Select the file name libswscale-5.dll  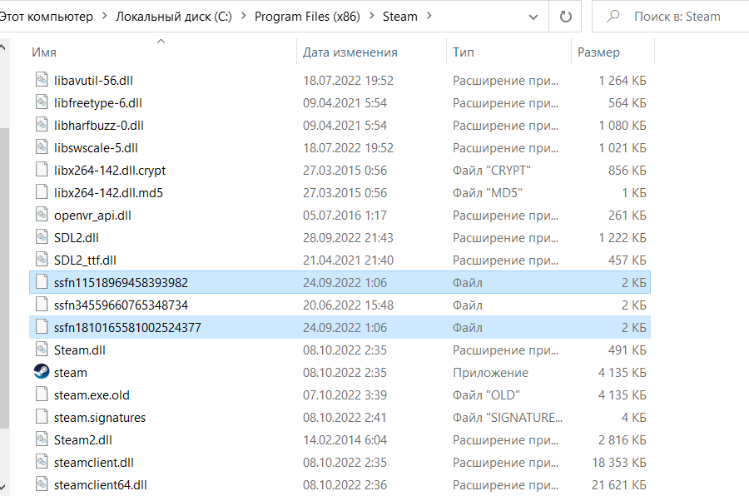[96, 147]
